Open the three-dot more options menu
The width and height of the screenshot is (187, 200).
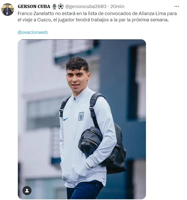(x=176, y=6)
